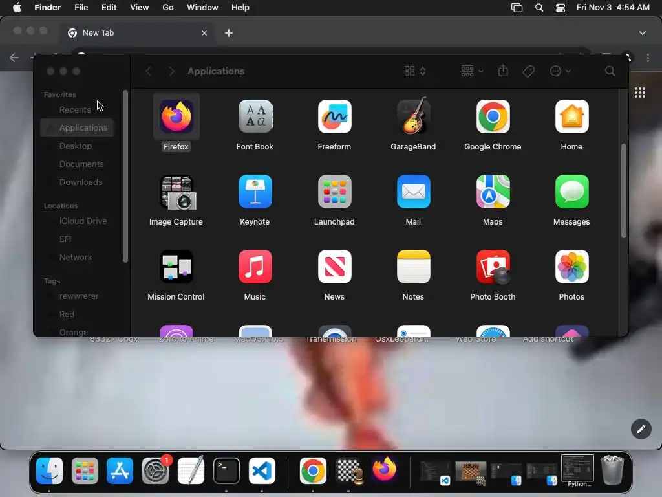Open the Chess app in Dock
Viewport: 662px width, 497px height.
[x=349, y=470]
